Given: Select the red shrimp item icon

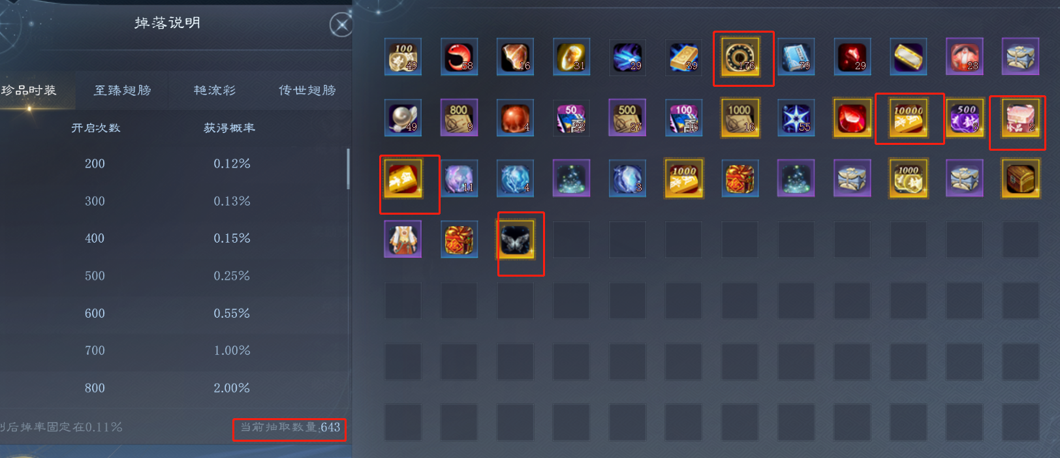Looking at the screenshot, I should click(x=459, y=57).
